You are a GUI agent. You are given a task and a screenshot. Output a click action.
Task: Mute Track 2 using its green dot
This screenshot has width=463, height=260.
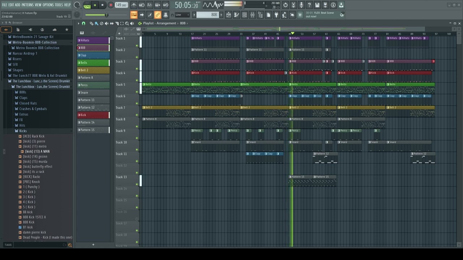click(x=137, y=57)
